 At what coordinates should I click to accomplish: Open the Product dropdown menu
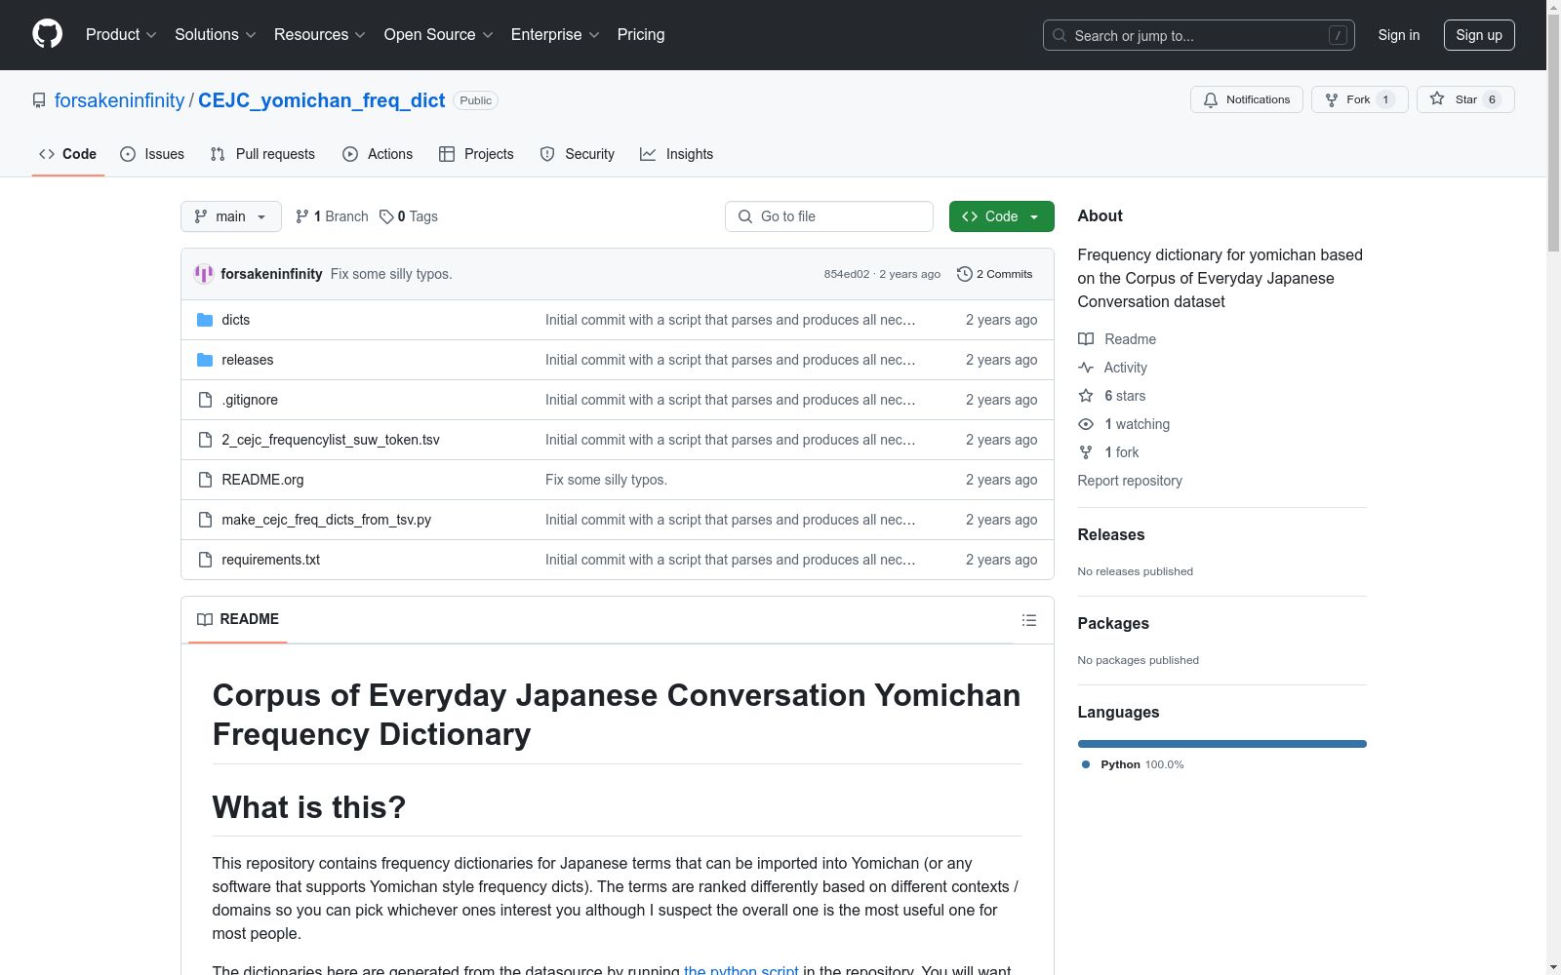click(x=121, y=35)
